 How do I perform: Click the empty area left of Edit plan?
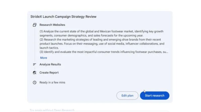(x=75, y=95)
